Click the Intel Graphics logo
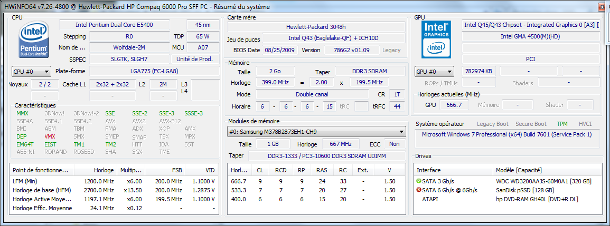 [436, 39]
